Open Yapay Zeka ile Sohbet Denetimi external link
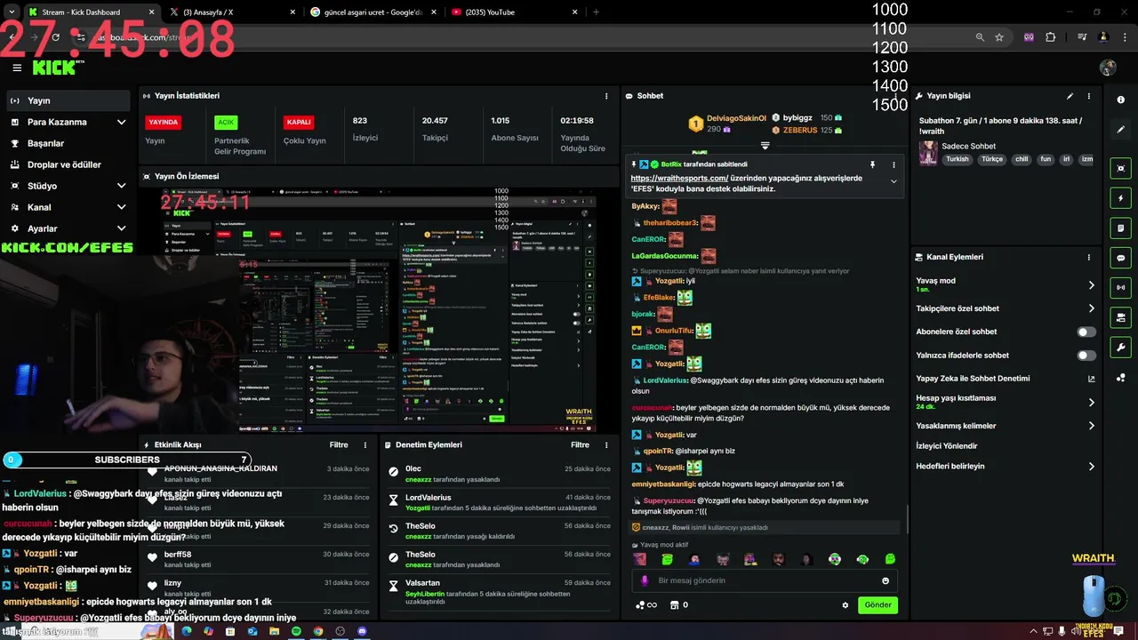The image size is (1138, 640). 1092,379
